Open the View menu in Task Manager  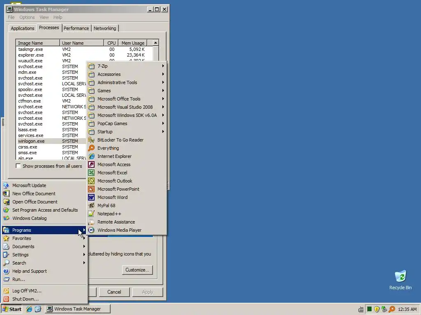(x=44, y=17)
